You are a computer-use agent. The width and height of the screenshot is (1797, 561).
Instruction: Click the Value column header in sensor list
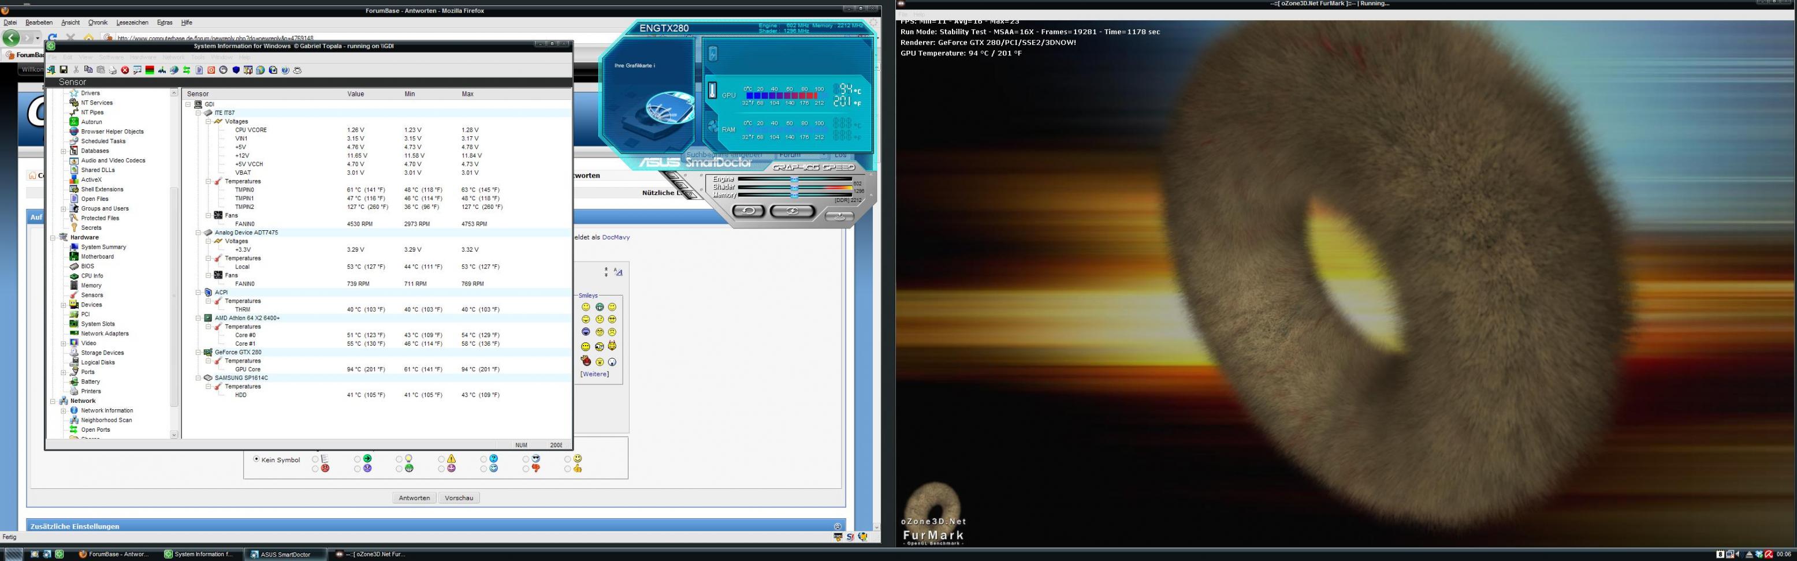(x=356, y=94)
